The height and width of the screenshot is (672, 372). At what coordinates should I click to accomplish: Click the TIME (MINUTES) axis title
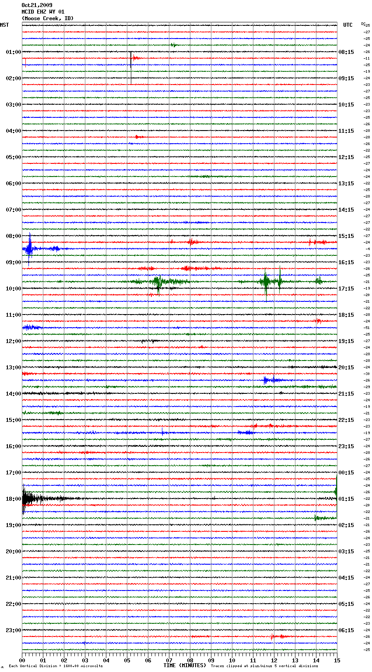point(185,665)
